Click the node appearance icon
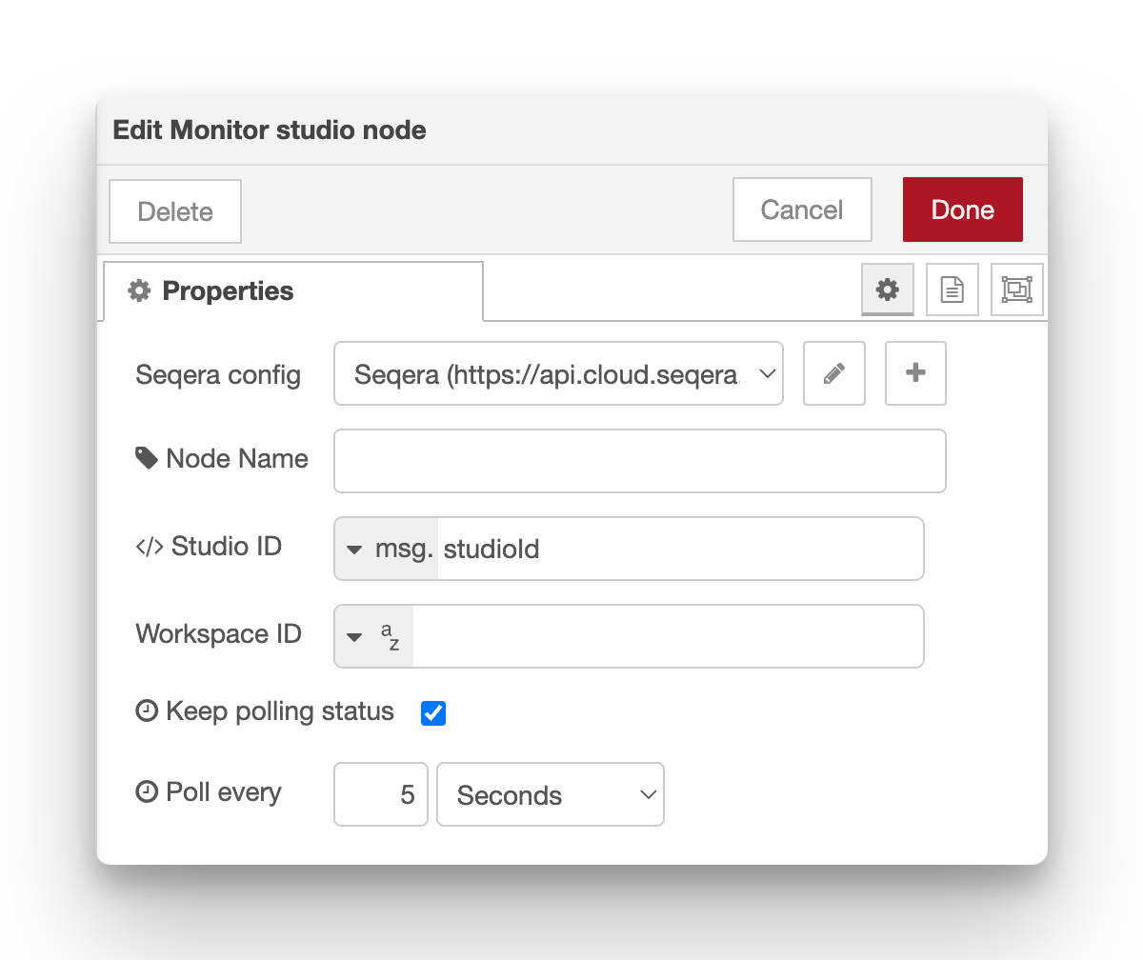Screen dimensions: 1143x960 (1016, 290)
